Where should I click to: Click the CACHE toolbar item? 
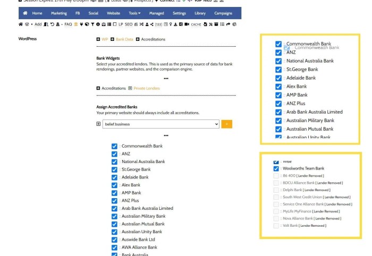[x=196, y=24]
